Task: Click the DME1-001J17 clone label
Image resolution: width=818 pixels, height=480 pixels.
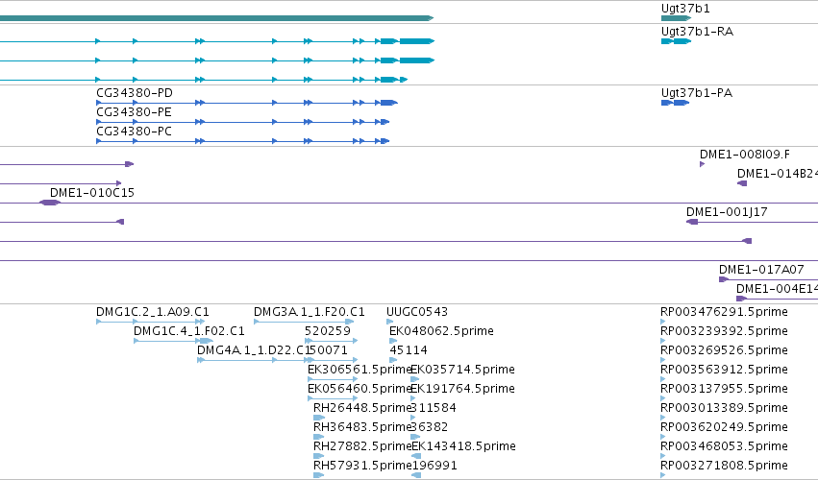Action: [727, 212]
